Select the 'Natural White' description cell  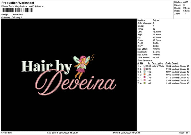(158, 66)
